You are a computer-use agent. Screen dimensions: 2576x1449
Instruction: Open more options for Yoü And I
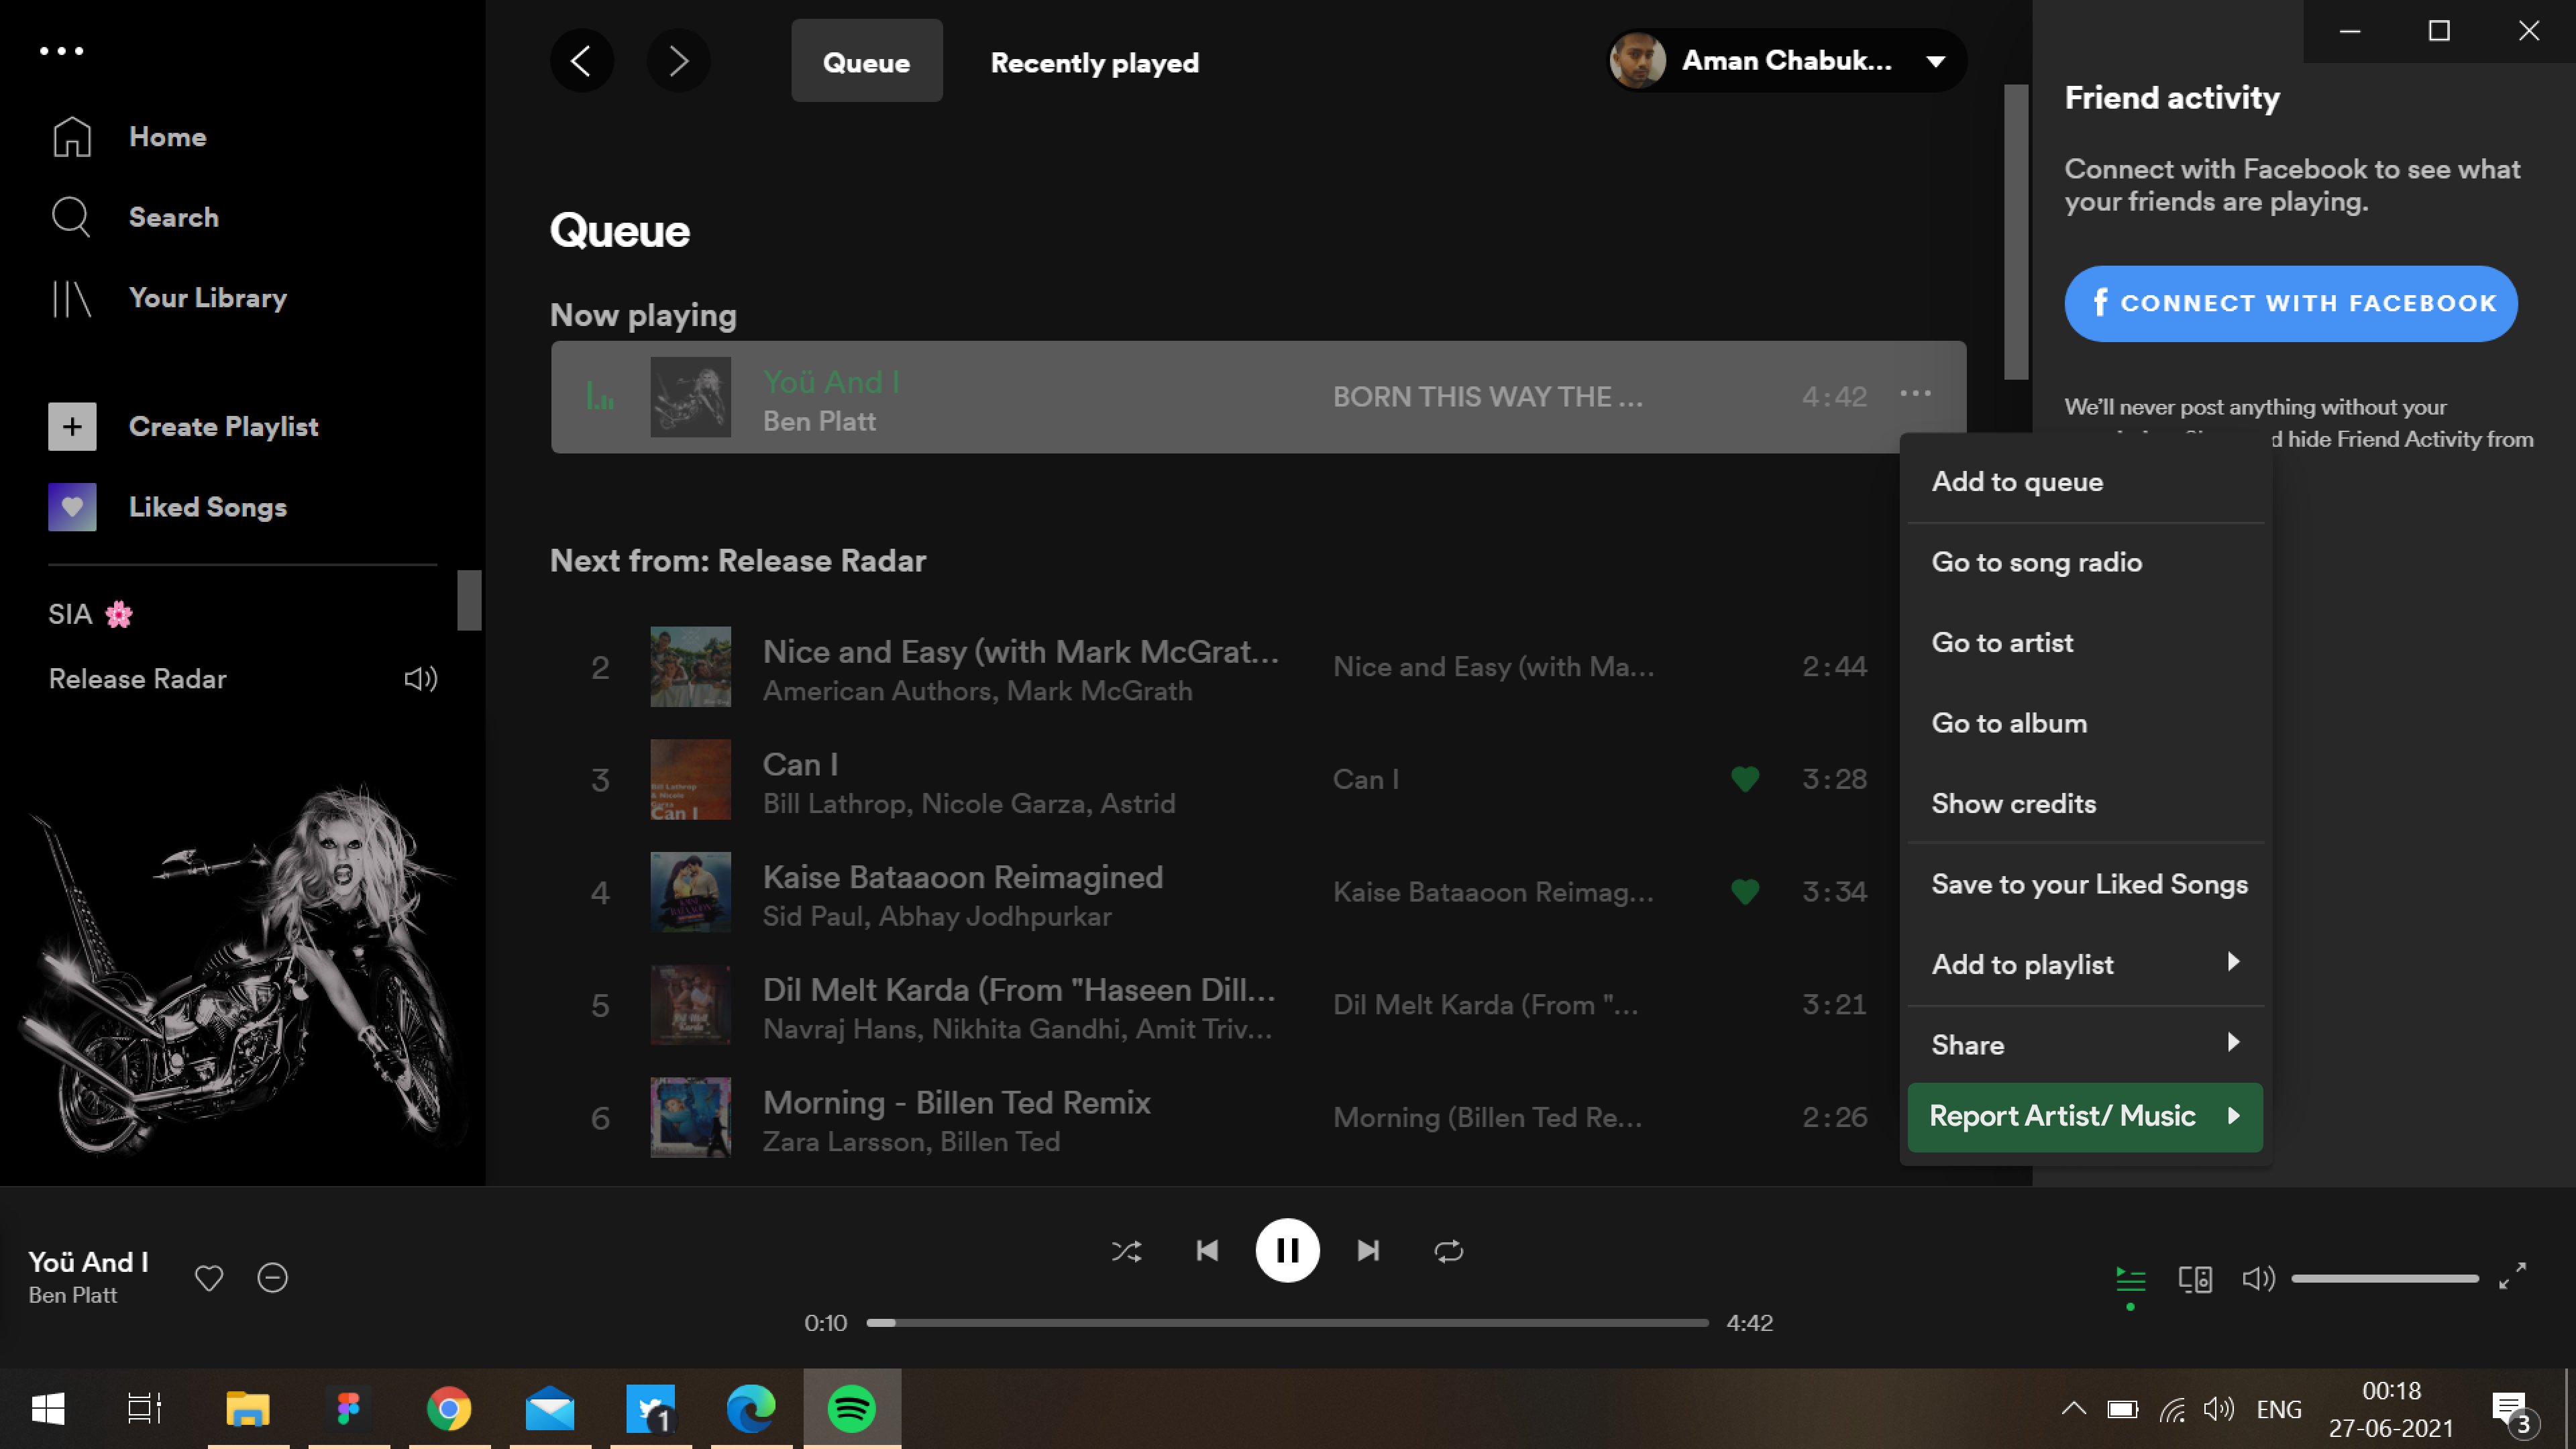coord(1915,394)
